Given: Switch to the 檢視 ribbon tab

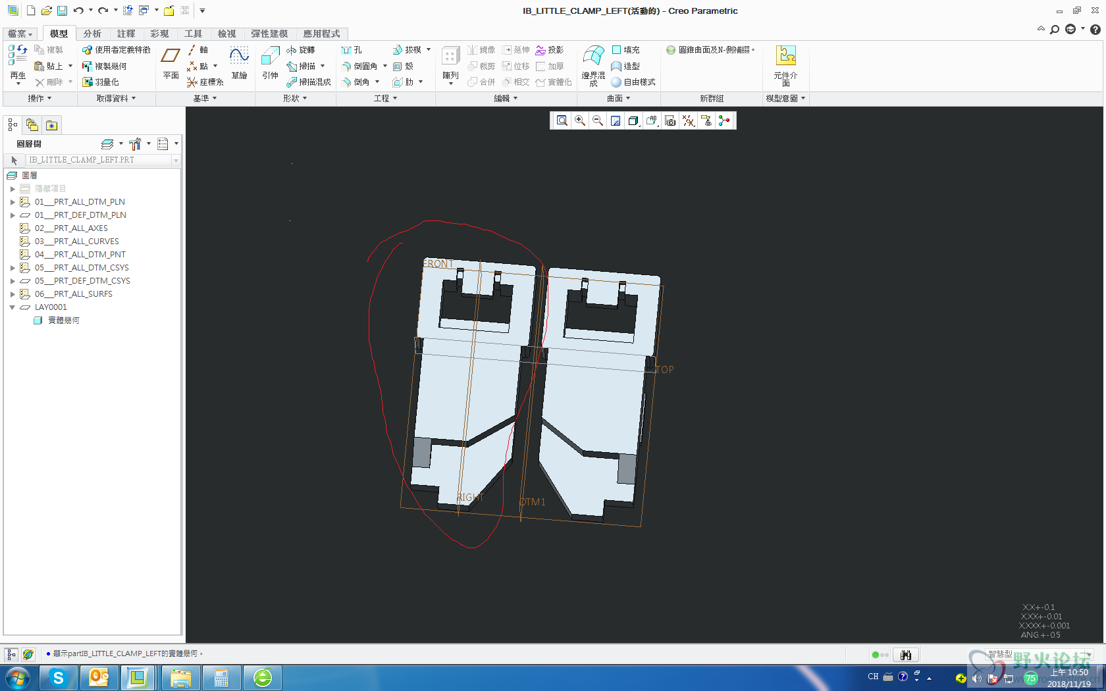Looking at the screenshot, I should coord(226,34).
